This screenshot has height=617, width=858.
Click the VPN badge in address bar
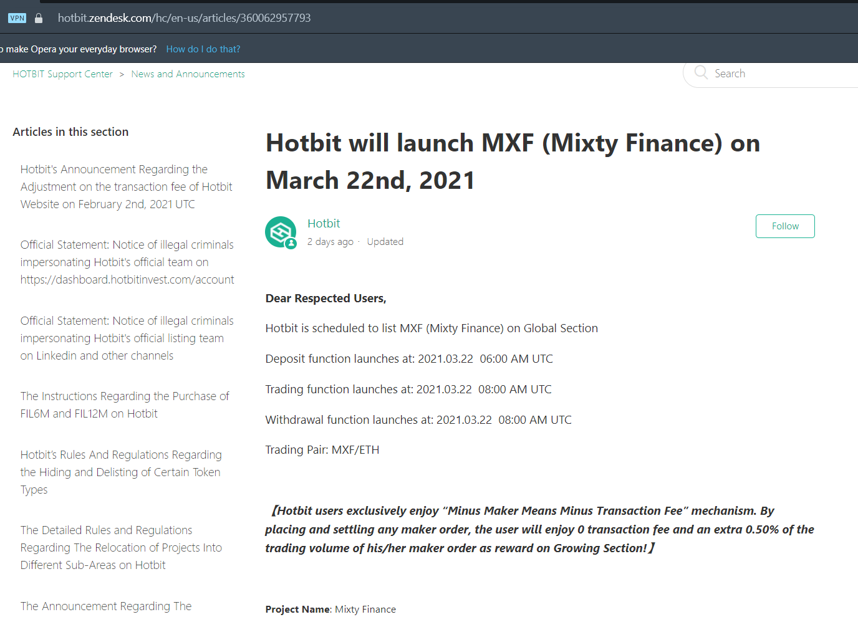[17, 18]
